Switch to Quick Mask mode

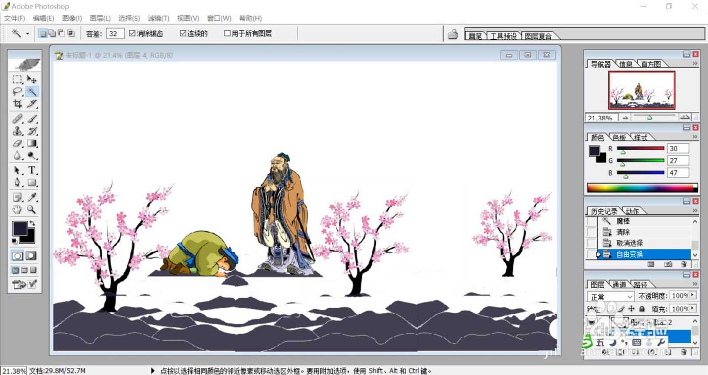(31, 256)
